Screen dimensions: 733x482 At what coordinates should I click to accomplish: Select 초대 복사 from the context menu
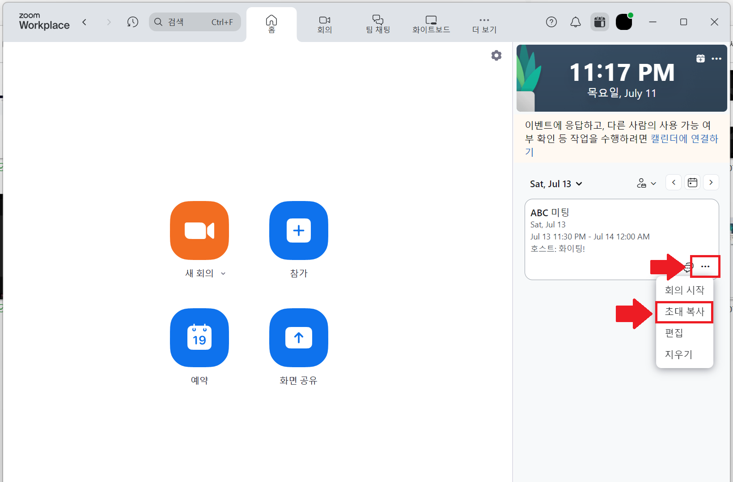pyautogui.click(x=684, y=312)
